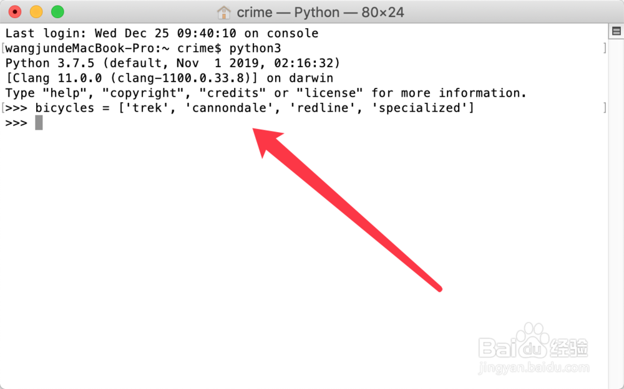
Task: Click the right bracket mark on bicycles line
Action: pyautogui.click(x=605, y=108)
